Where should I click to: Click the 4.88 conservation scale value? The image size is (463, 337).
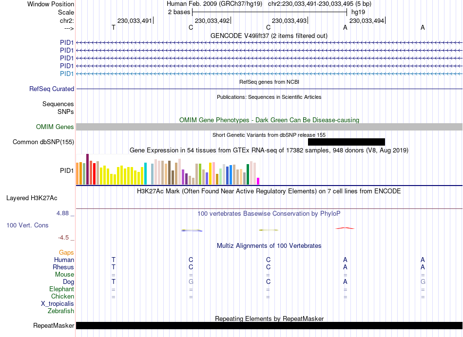point(62,213)
